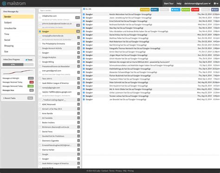Screen dimensions: 220x173
Task: Check the Google Billing sender checkbox
Action: click(x=40, y=62)
